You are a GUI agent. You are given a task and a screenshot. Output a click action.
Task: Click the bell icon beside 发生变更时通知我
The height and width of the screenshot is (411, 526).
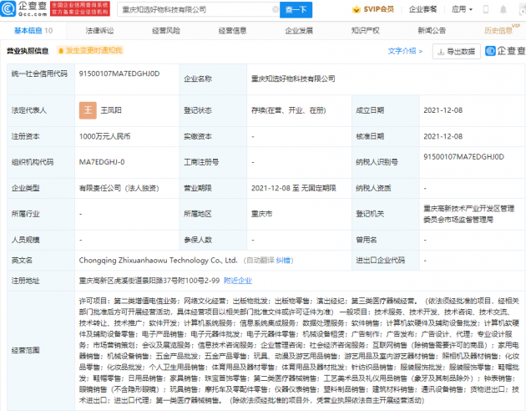point(61,51)
